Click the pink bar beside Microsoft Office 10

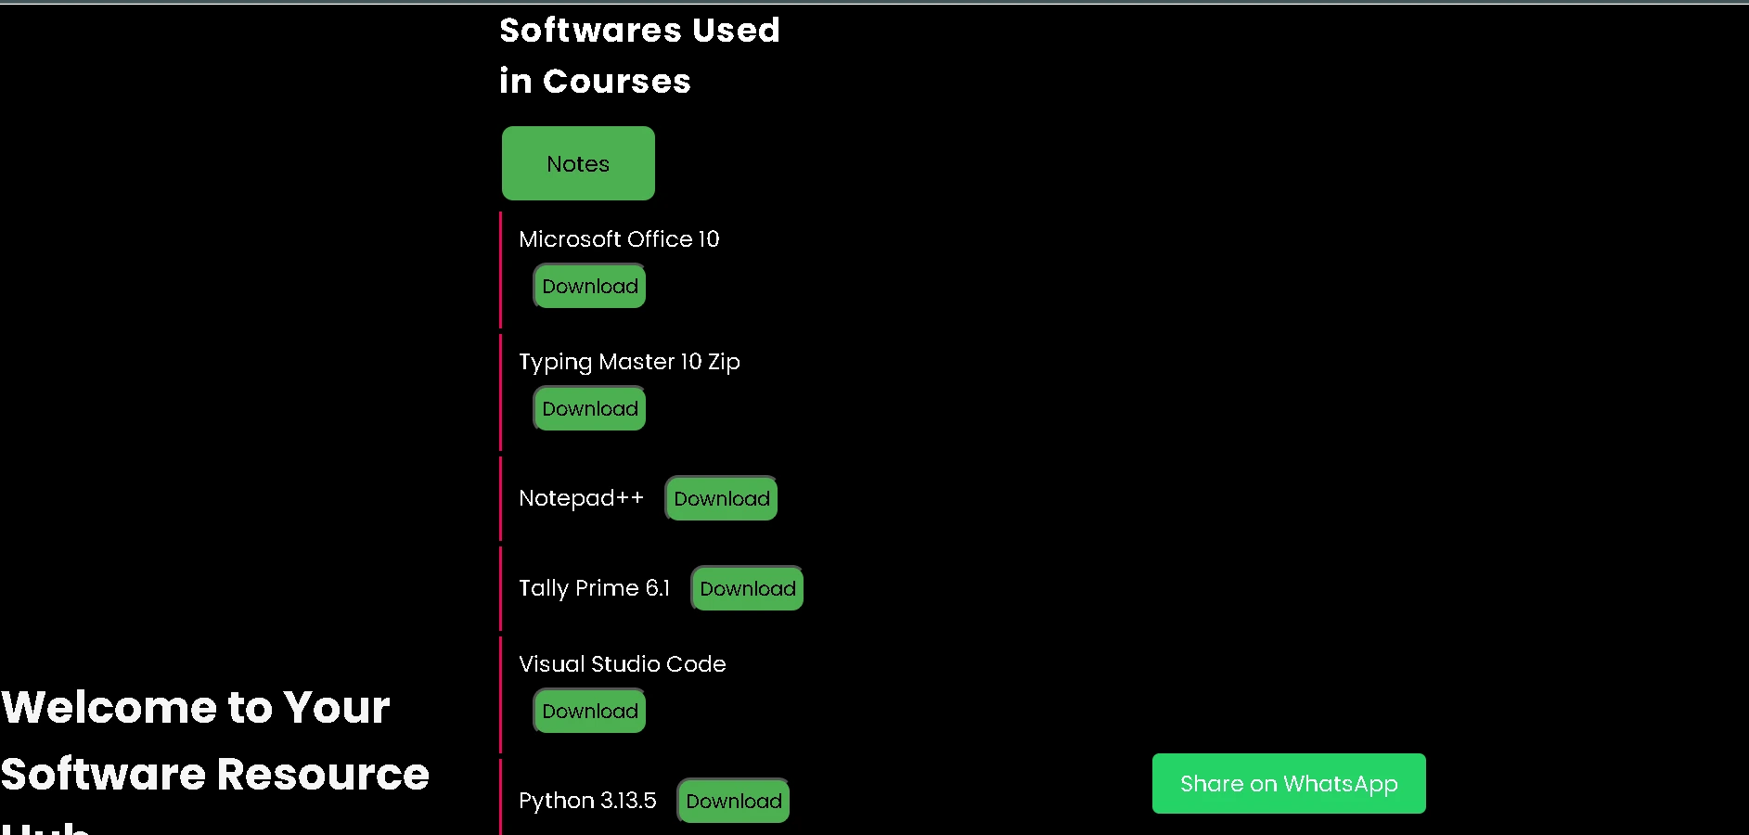pyautogui.click(x=501, y=270)
